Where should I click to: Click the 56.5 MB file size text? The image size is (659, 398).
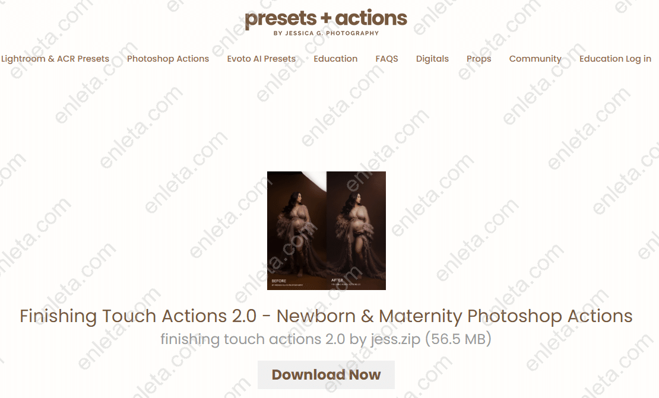[458, 339]
